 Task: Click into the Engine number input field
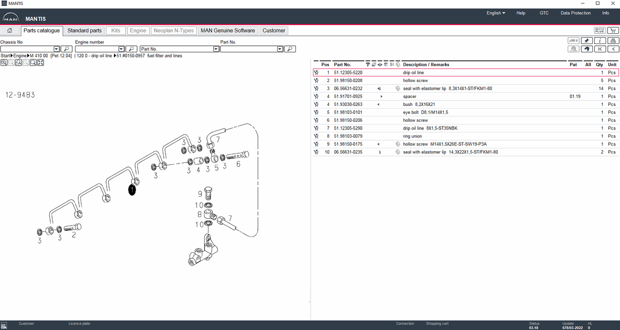pos(97,49)
